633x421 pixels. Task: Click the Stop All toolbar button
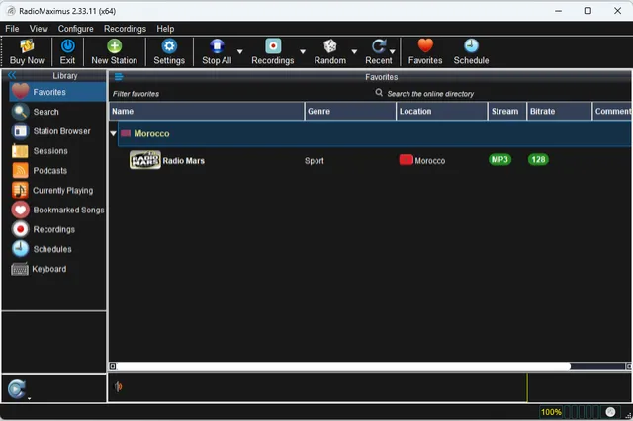pos(217,51)
